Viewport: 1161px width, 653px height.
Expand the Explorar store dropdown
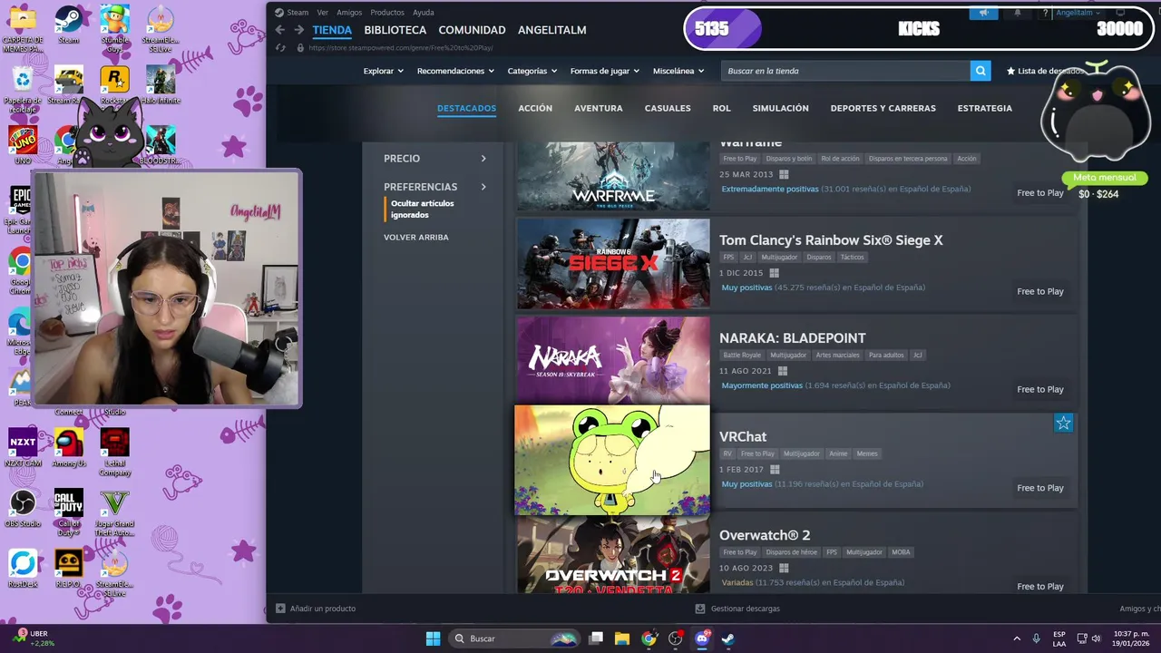(384, 71)
